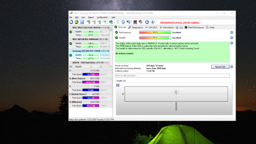Image resolution: width=256 pixels, height=144 pixels.
Task: Click F: [System Reser.] free space bar
Action: (x=91, y=98)
